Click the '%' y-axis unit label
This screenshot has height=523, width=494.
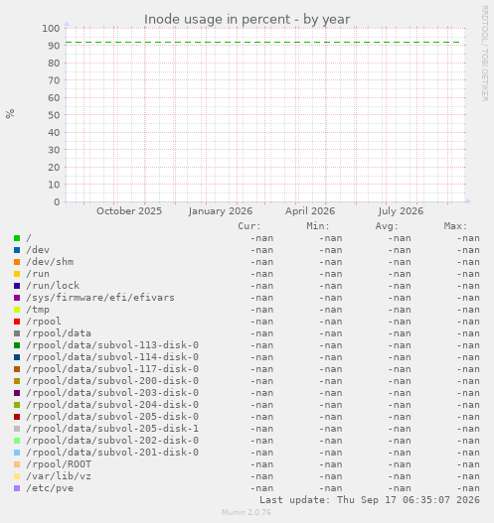10,114
